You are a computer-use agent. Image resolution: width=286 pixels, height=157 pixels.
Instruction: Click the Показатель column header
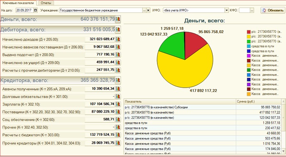(180, 101)
